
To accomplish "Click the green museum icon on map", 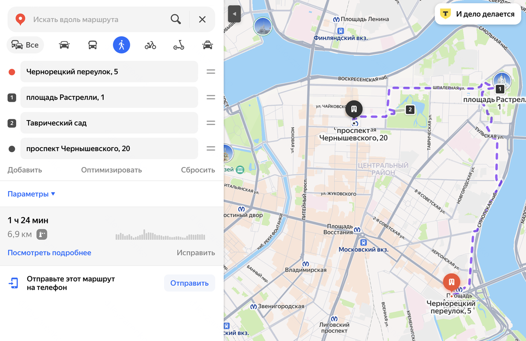I will pos(240,170).
